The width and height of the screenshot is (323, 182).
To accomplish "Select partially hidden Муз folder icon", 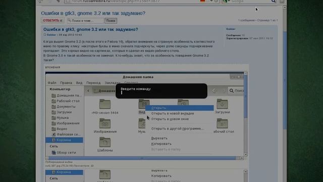I will pyautogui.click(x=142, y=123).
